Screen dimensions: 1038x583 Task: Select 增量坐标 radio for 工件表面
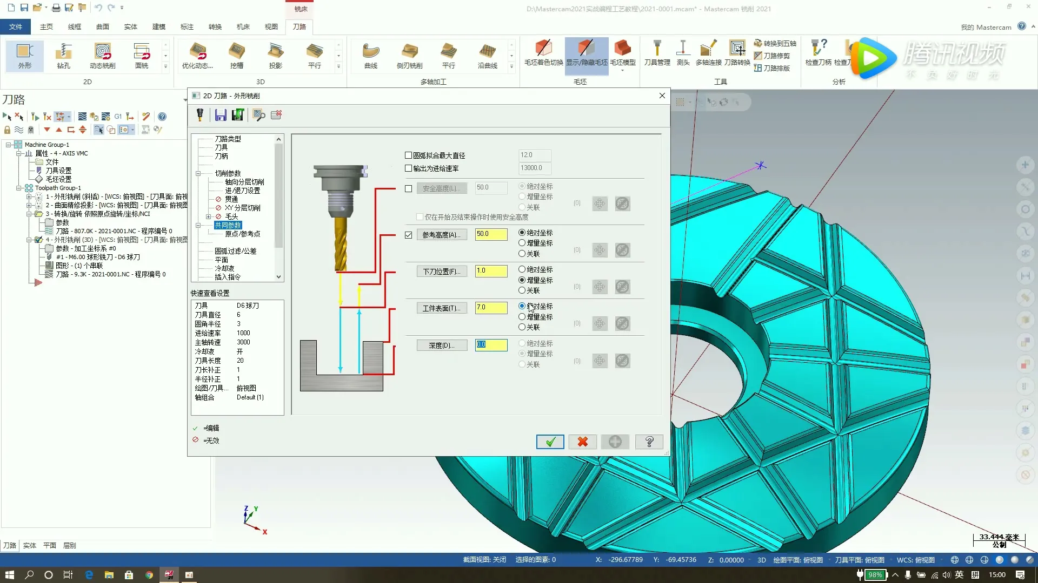tap(522, 317)
